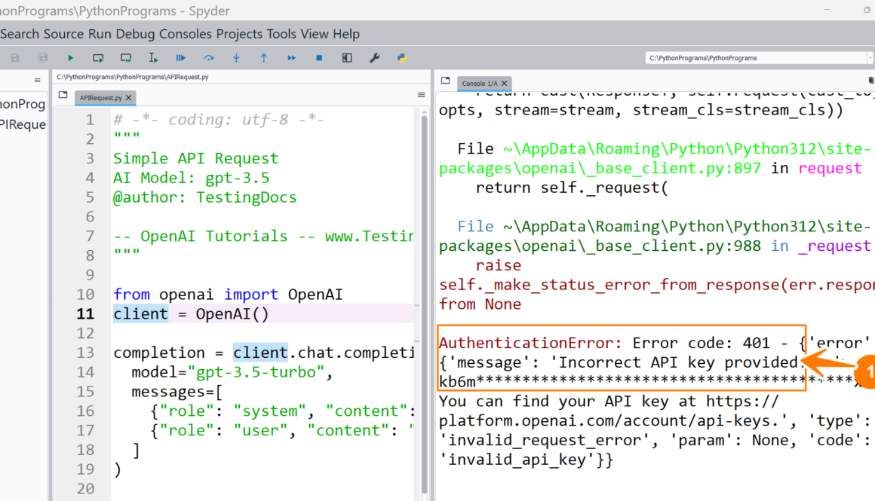Expand the working directory path dropdown
Viewport: 875px width, 501px height.
[870, 58]
